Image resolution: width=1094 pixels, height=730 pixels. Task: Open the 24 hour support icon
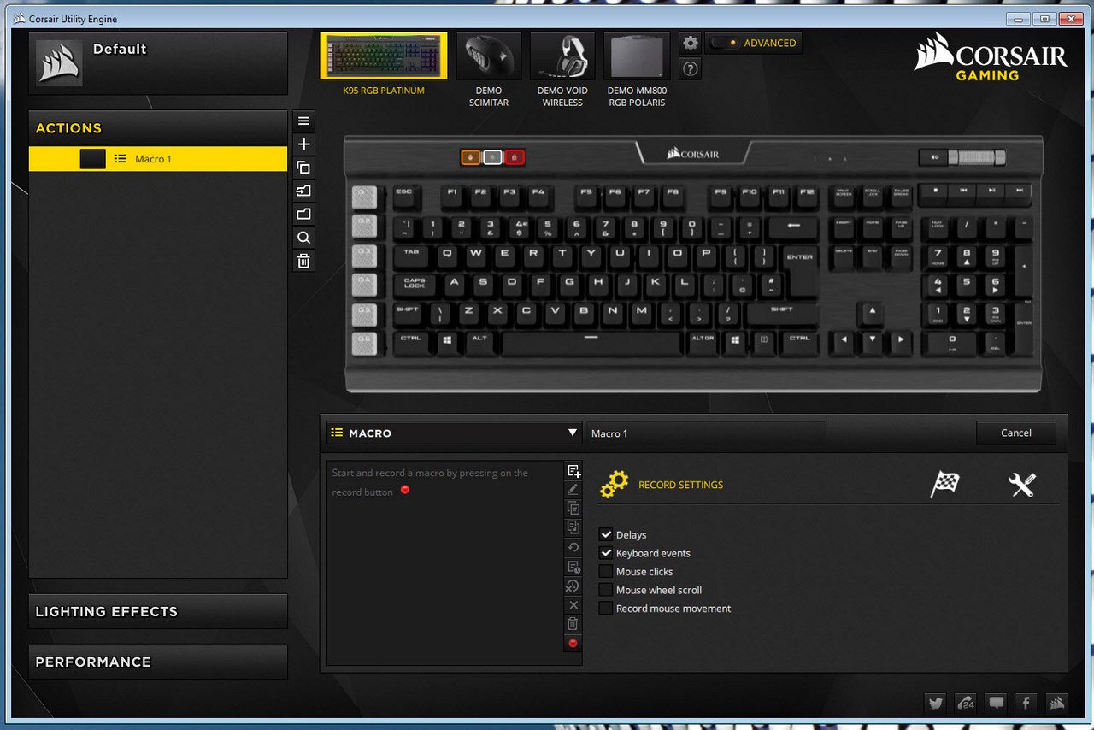tap(966, 704)
